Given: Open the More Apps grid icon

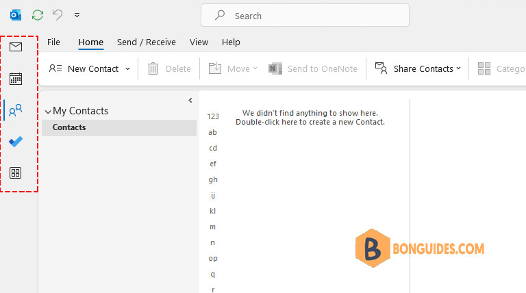Looking at the screenshot, I should pos(16,173).
